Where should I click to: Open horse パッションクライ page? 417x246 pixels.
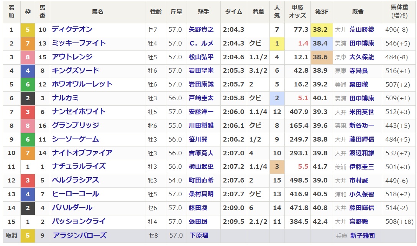pyautogui.click(x=79, y=222)
